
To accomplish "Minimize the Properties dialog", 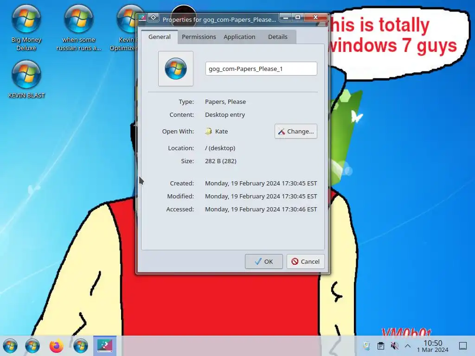I will (285, 18).
